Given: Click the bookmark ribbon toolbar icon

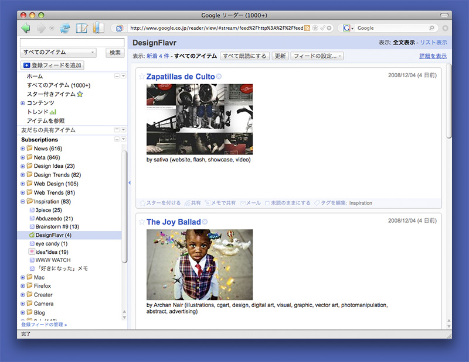Looking at the screenshot, I should [x=98, y=27].
